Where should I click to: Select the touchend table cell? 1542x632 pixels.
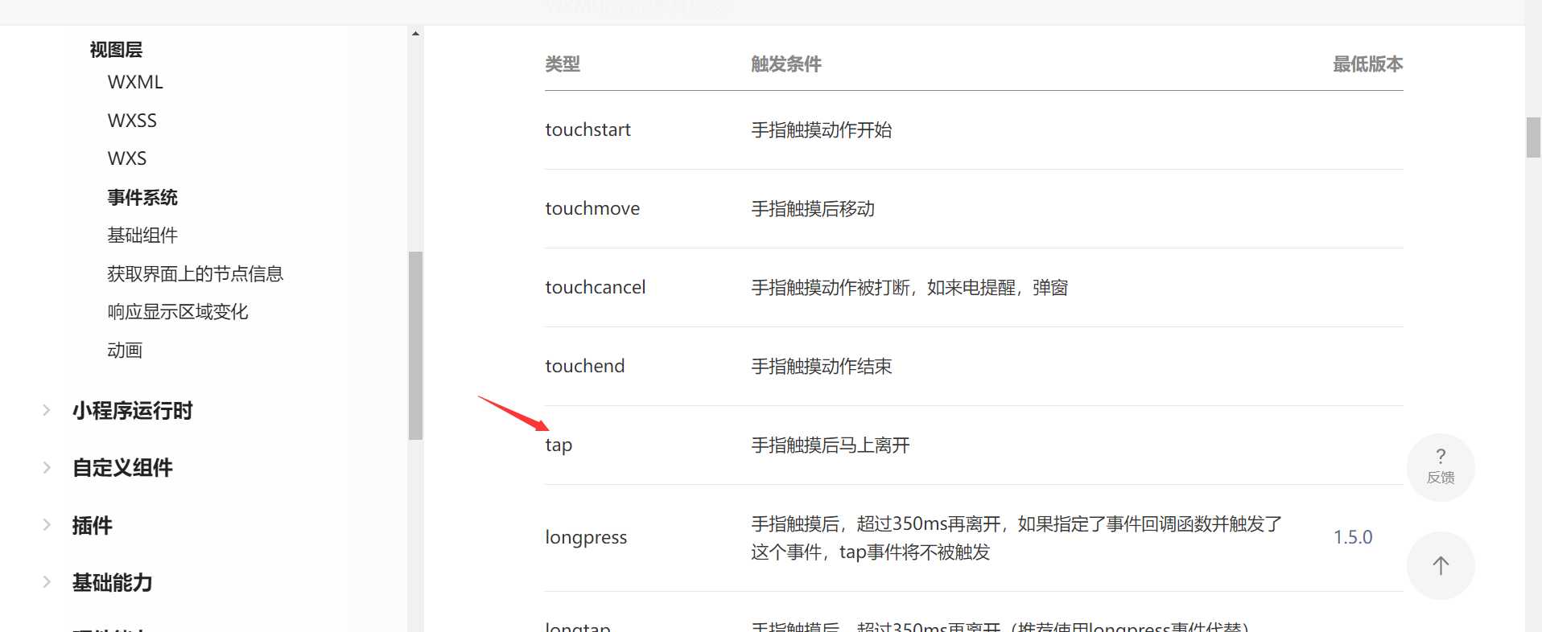585,366
